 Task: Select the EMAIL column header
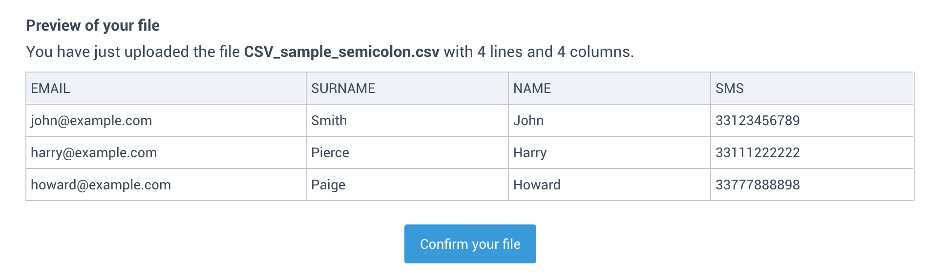click(x=166, y=88)
